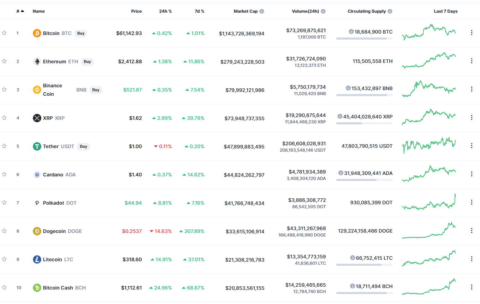Click the Ethereum diamond logo icon
The height and width of the screenshot is (304, 480).
pyautogui.click(x=37, y=62)
